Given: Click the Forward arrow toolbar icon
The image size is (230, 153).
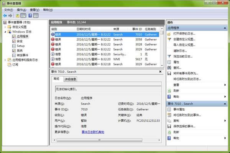Looking at the screenshot, I should [10, 16].
